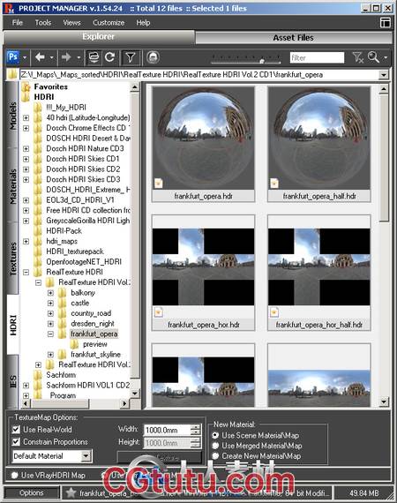Click the star badge on the frankfurt_opera_half.hdr thumbnail
The height and width of the screenshot is (503, 397).
(x=274, y=184)
